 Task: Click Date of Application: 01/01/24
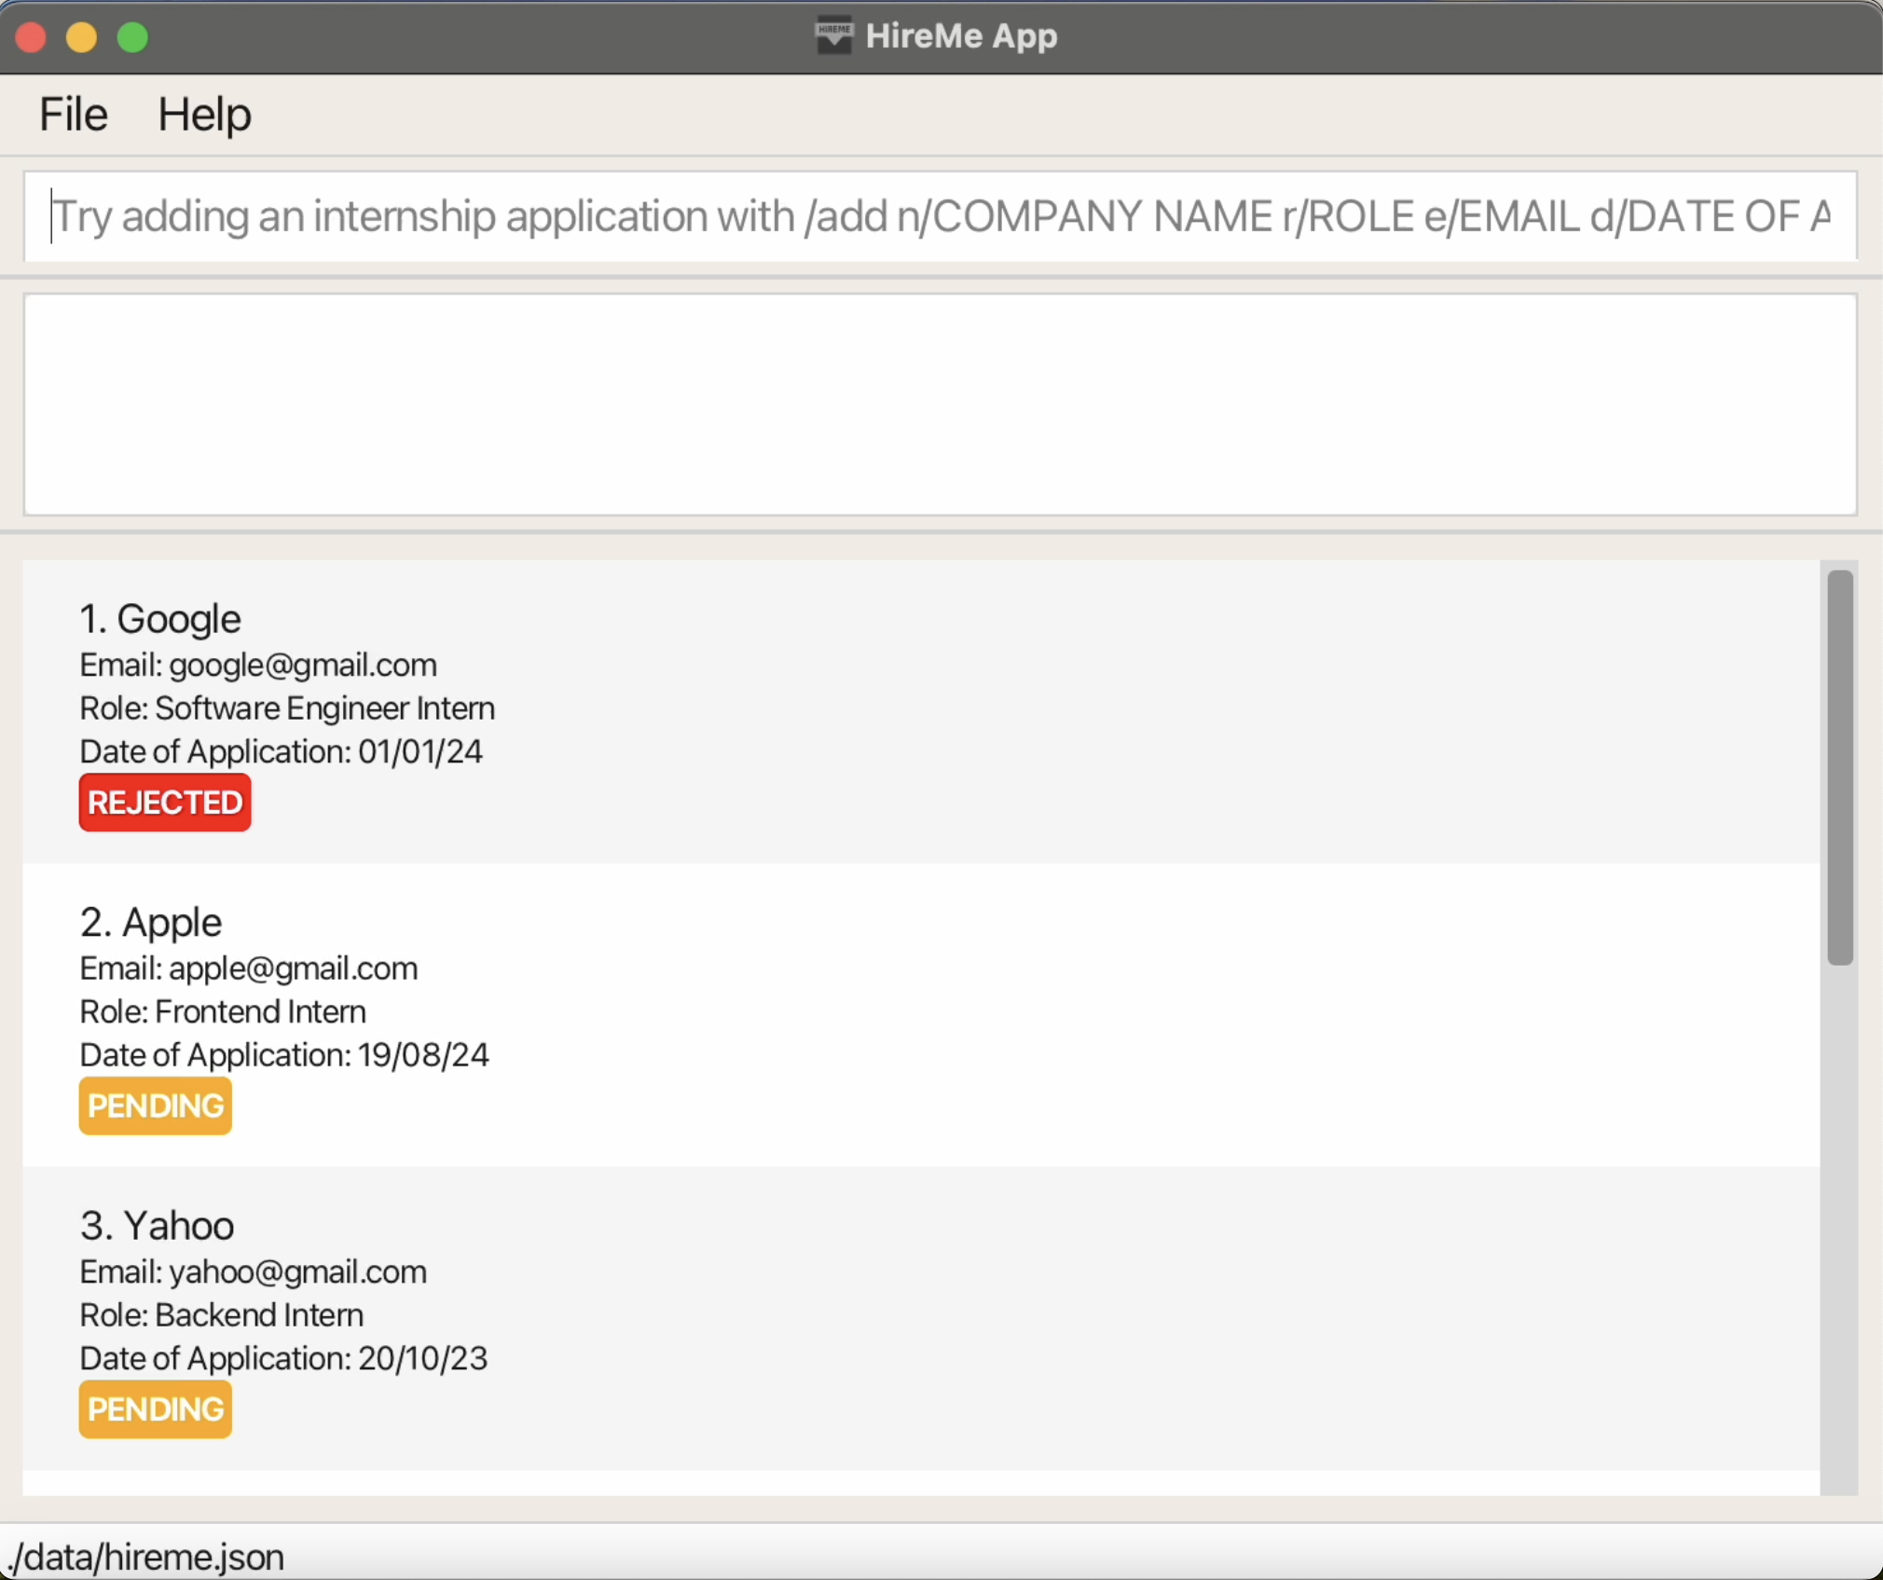coord(282,751)
